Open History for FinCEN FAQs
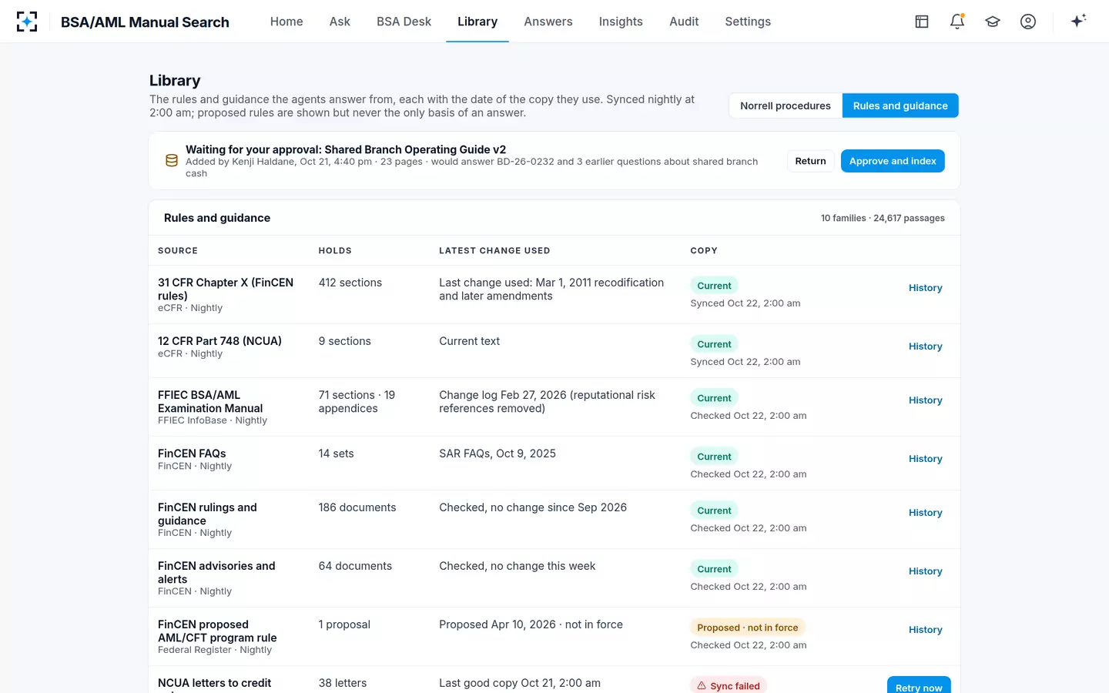The height and width of the screenshot is (693, 1109). 926,459
